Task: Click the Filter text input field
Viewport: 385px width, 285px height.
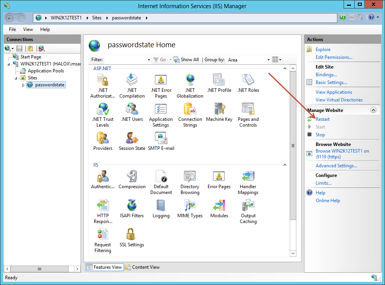Action: coord(126,60)
